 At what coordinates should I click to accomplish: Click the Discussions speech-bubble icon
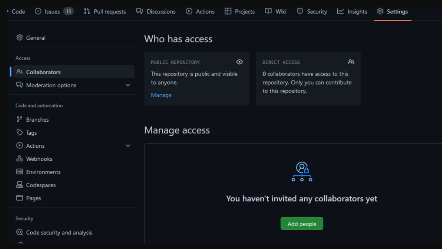pyautogui.click(x=139, y=11)
